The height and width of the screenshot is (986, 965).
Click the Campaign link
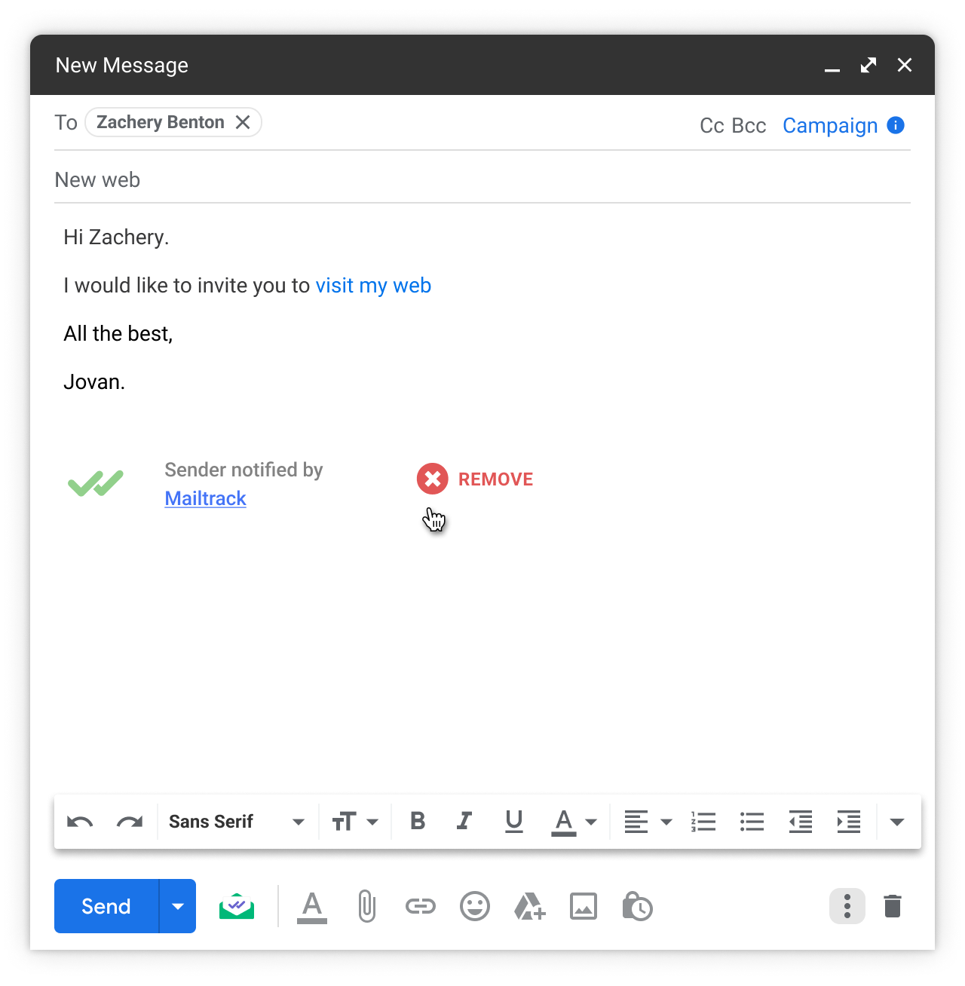830,126
